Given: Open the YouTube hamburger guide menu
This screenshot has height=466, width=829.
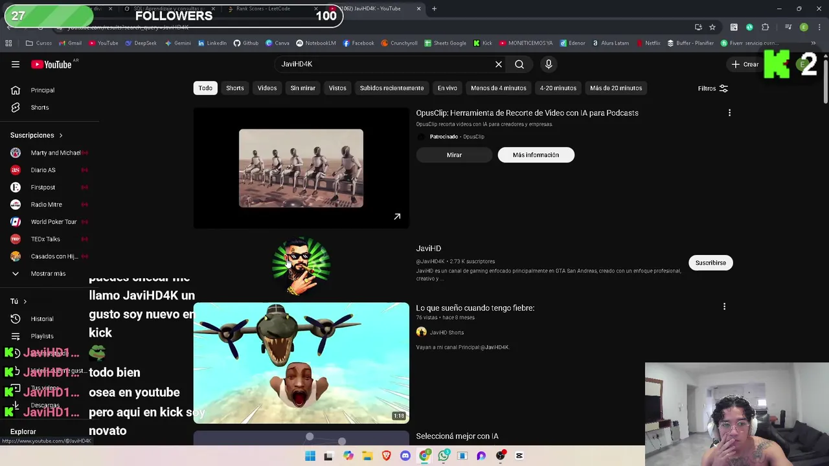Looking at the screenshot, I should point(16,64).
